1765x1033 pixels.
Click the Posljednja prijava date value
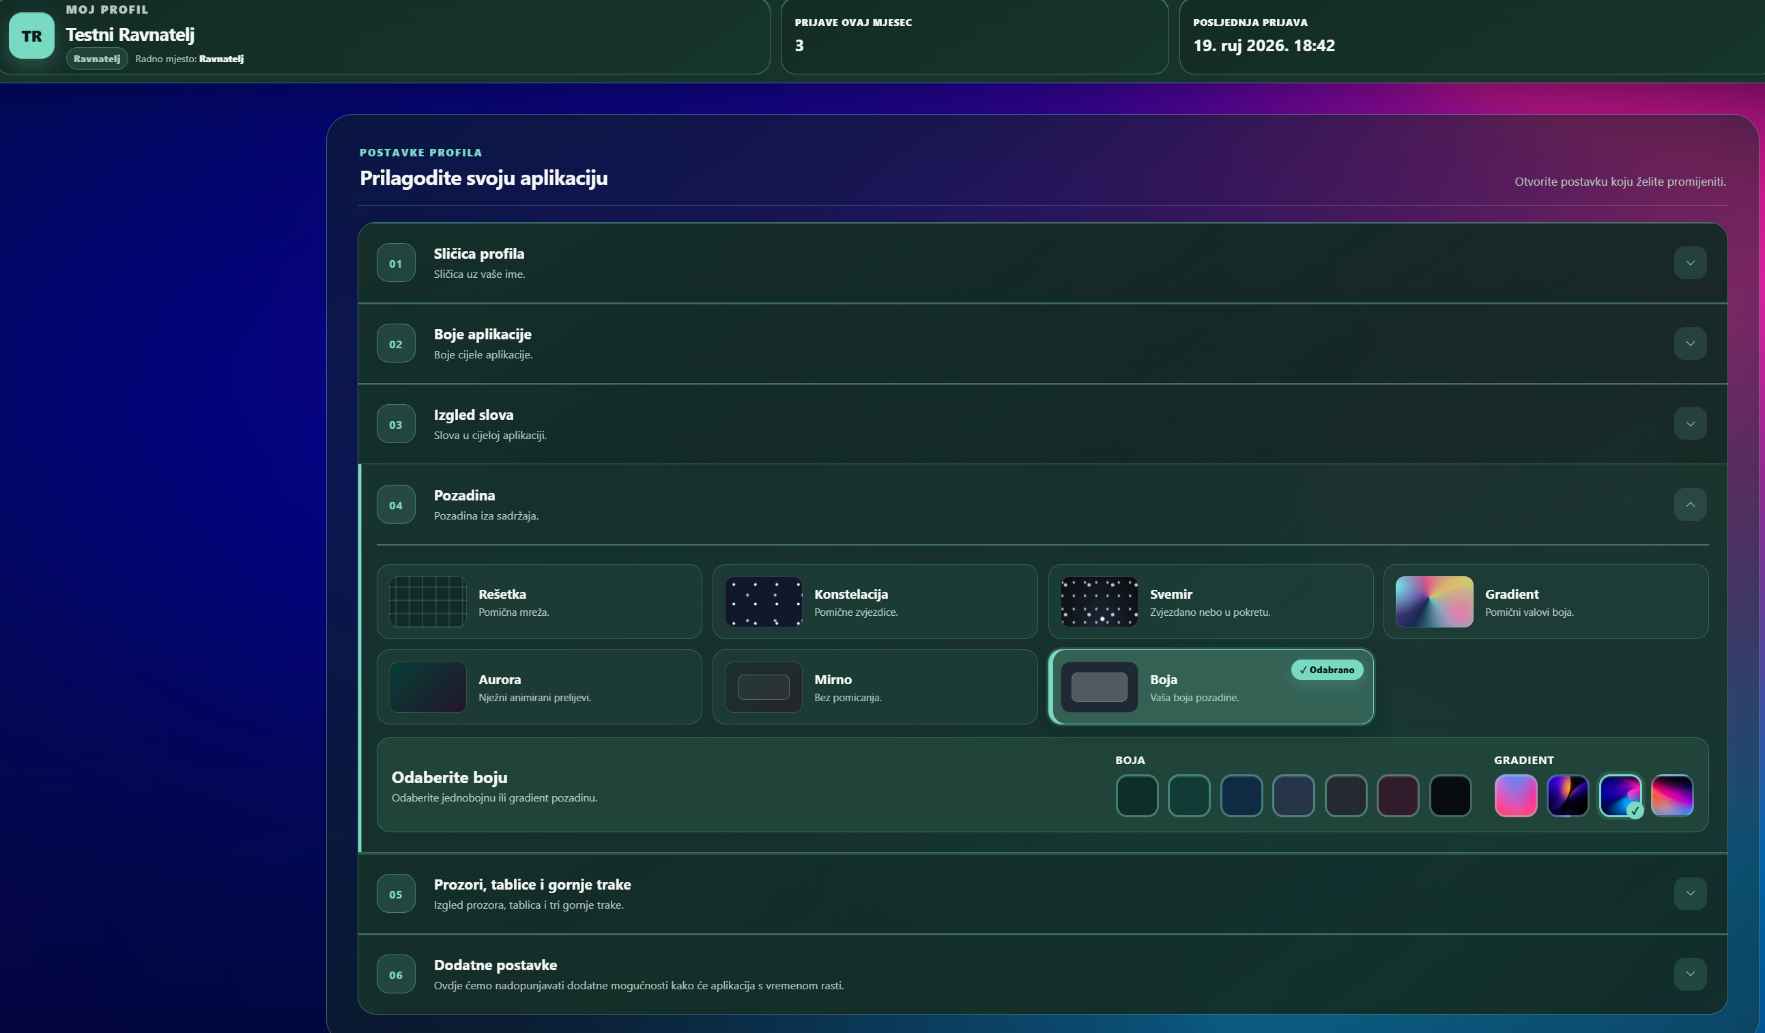point(1263,46)
